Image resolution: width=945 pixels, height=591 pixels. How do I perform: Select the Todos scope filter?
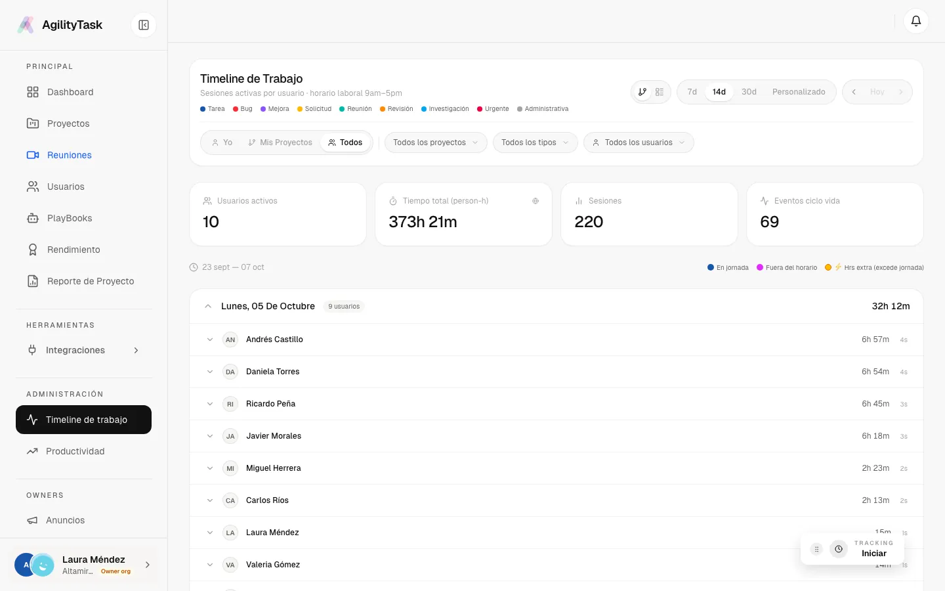pos(345,142)
